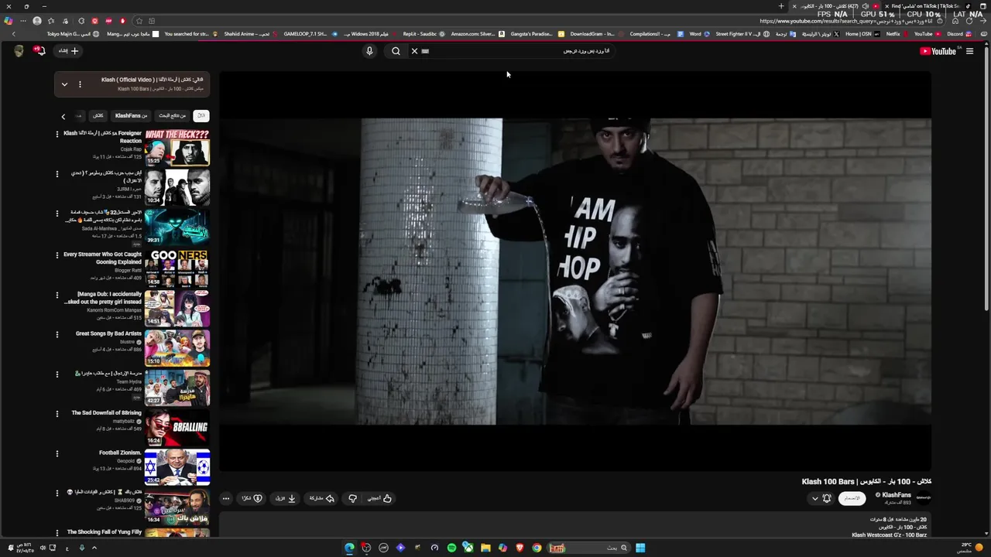Open more actions ellipsis under video

226,498
